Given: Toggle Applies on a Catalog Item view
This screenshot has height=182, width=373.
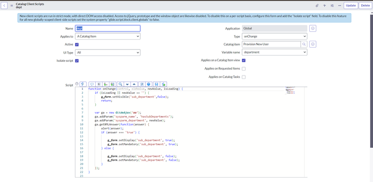Looking at the screenshot, I should click(244, 60).
